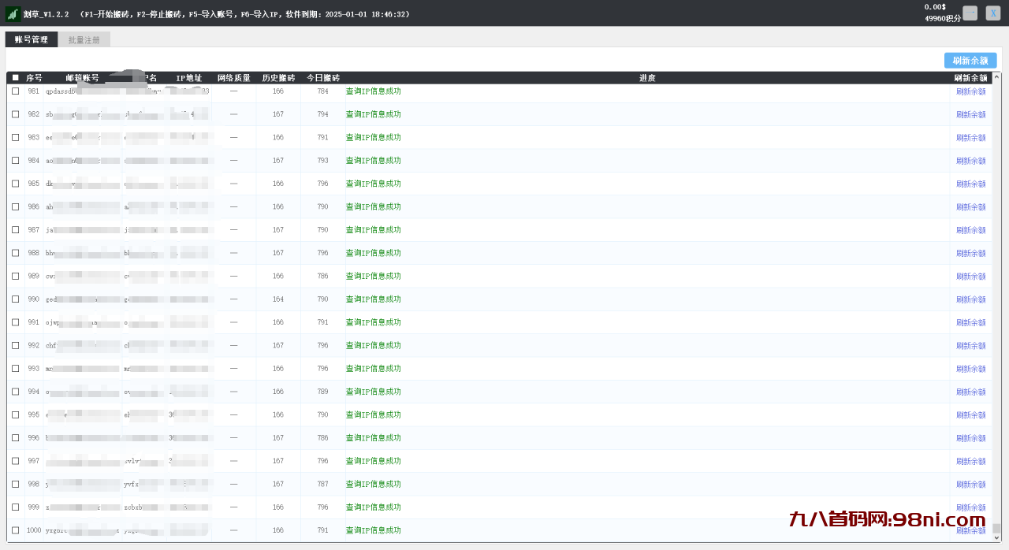
Task: Select the checkbox for row 990
Action: [x=15, y=299]
